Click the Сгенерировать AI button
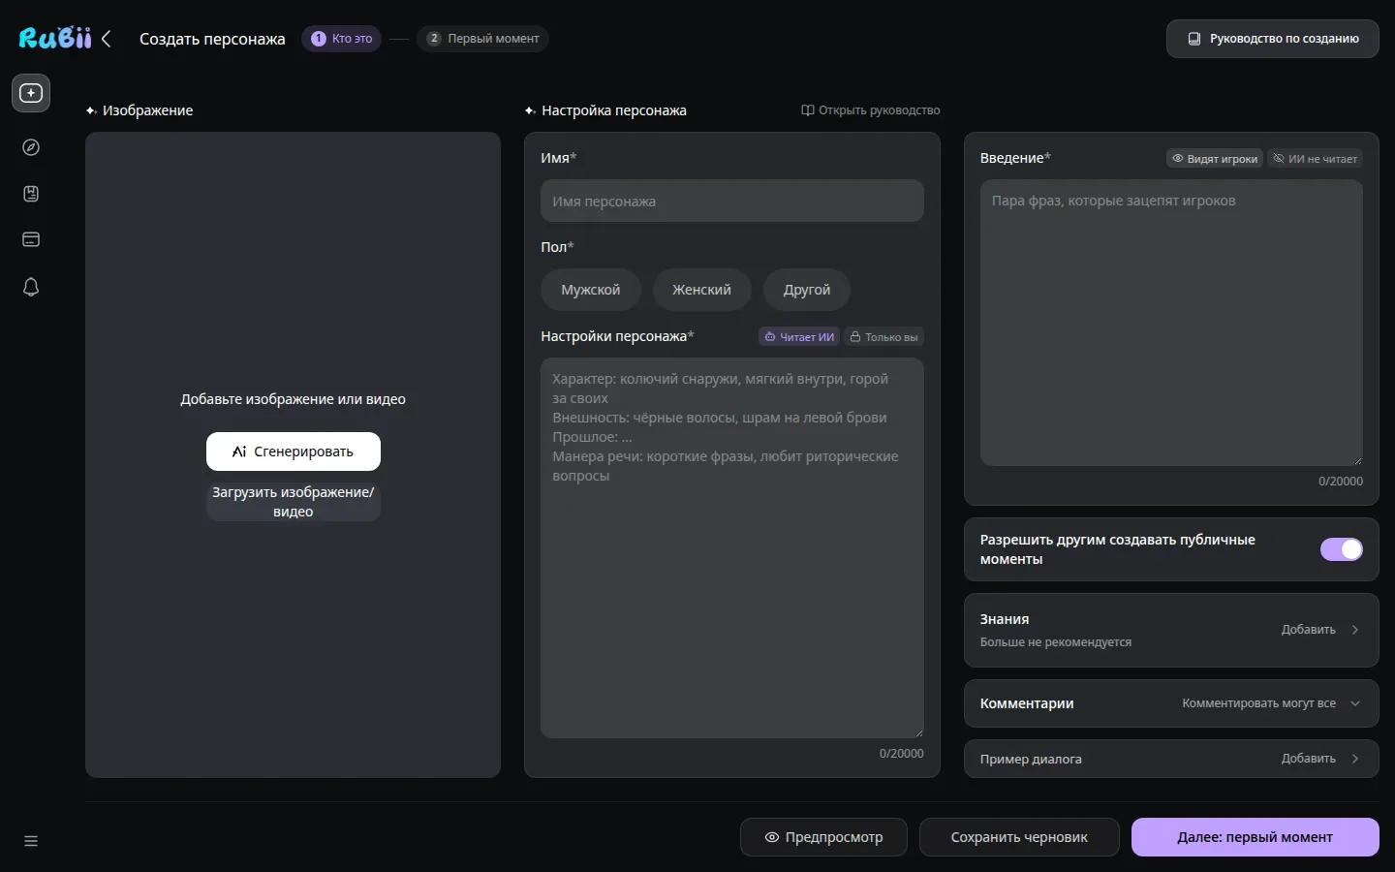The image size is (1395, 872). click(294, 452)
